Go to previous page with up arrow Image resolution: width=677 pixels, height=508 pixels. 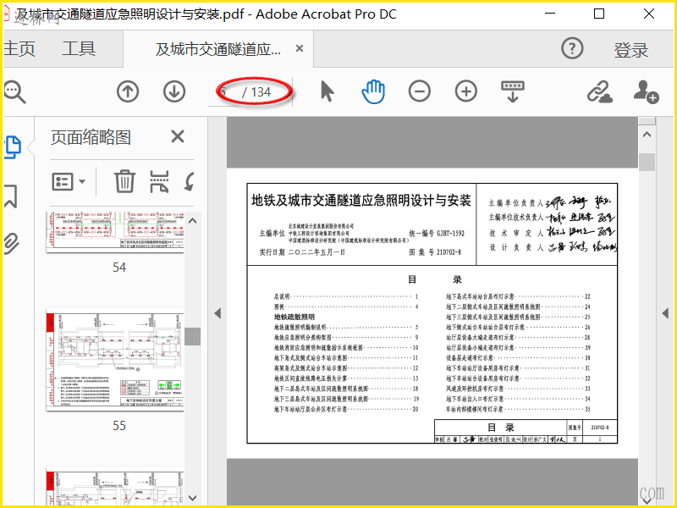(x=128, y=91)
